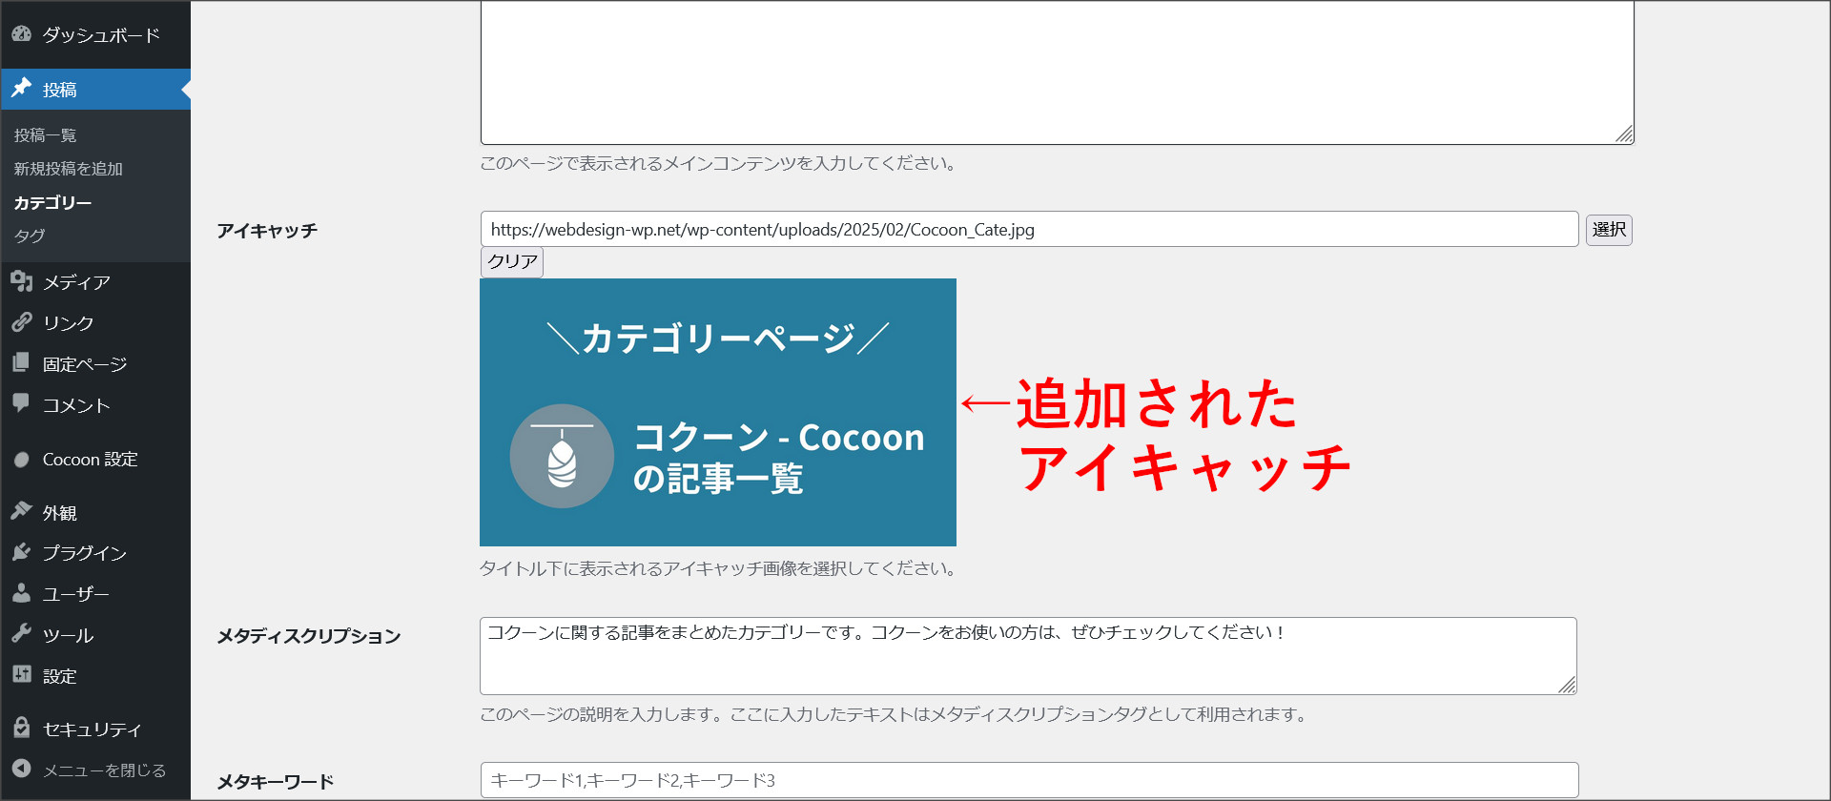Click the hint text タイトル下に表示されるアイキャッチ画像を選択してください
The width and height of the screenshot is (1831, 801).
(718, 568)
